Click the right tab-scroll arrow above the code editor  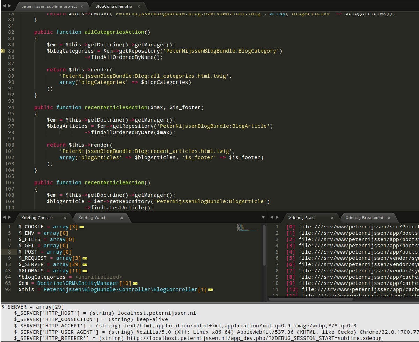pos(9,6)
